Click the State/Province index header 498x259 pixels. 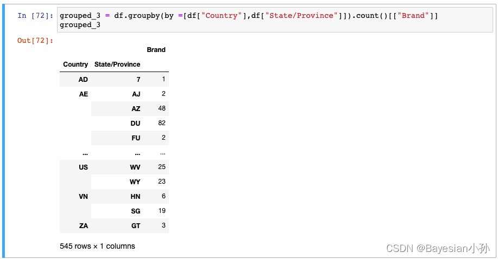pos(117,64)
